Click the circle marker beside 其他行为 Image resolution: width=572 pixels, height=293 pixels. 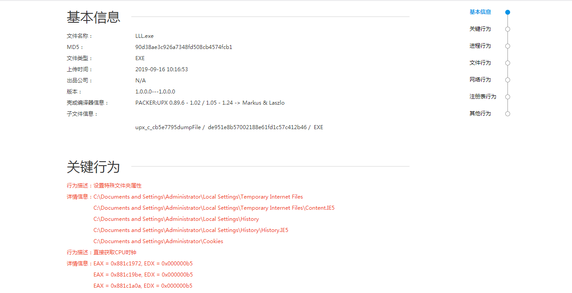click(507, 114)
